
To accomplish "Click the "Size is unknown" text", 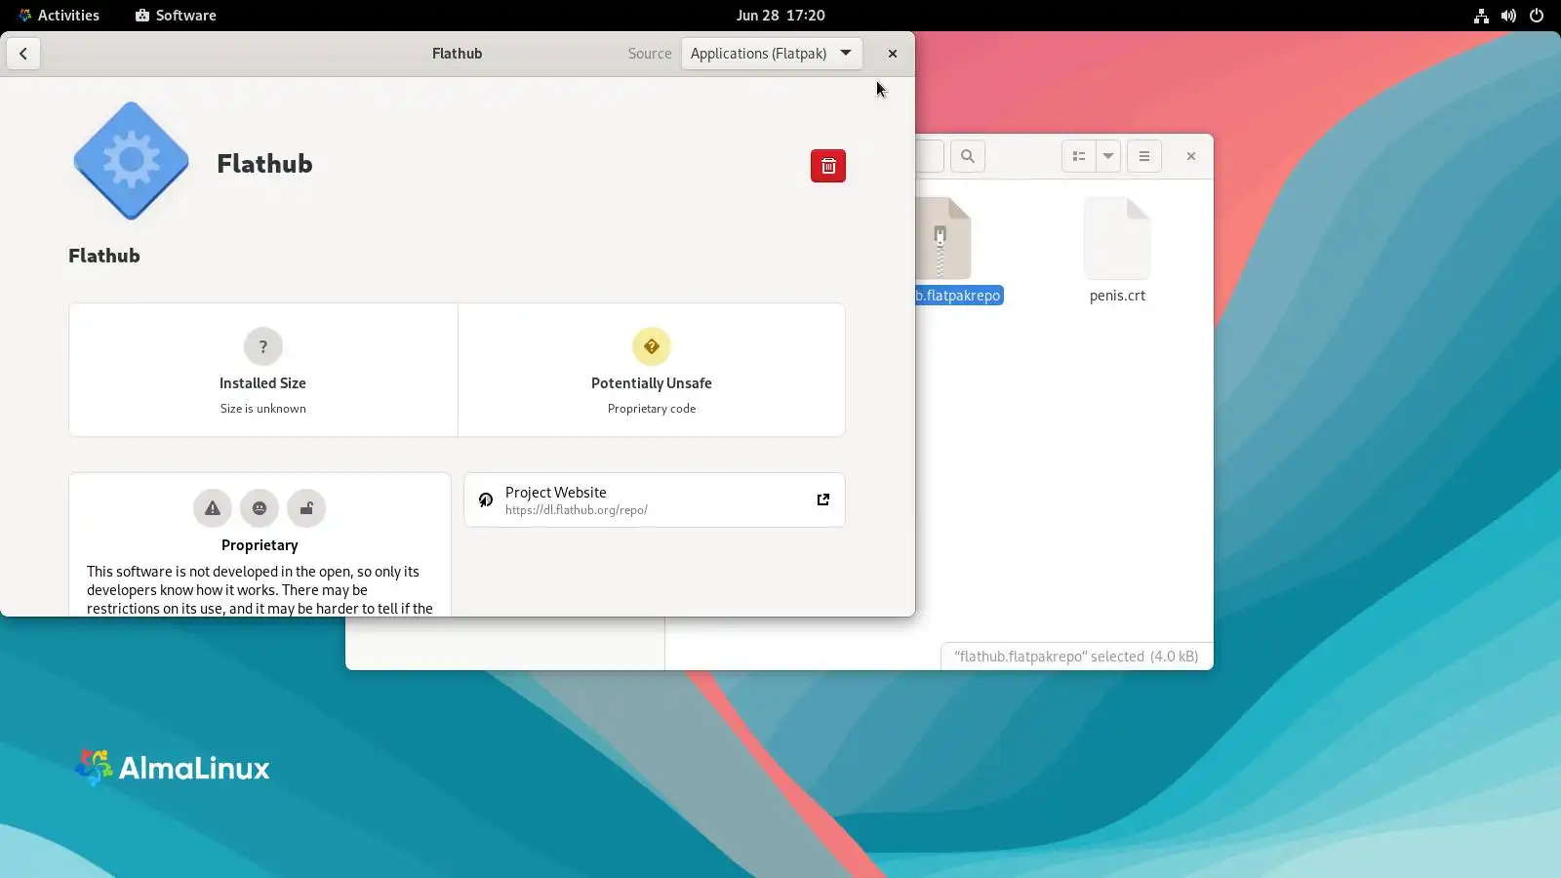I will pyautogui.click(x=263, y=409).
